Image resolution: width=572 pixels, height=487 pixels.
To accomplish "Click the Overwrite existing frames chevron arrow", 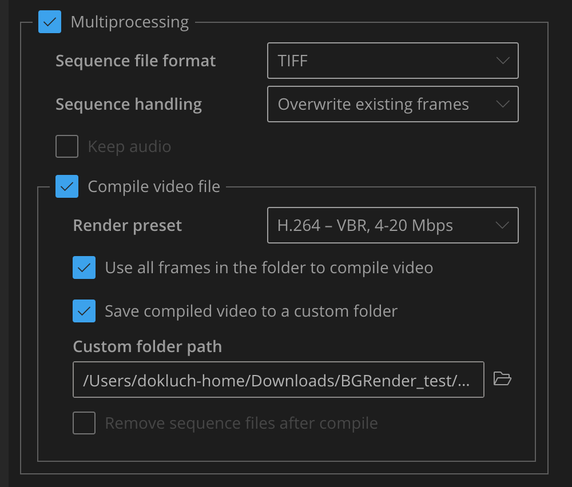I will [502, 104].
